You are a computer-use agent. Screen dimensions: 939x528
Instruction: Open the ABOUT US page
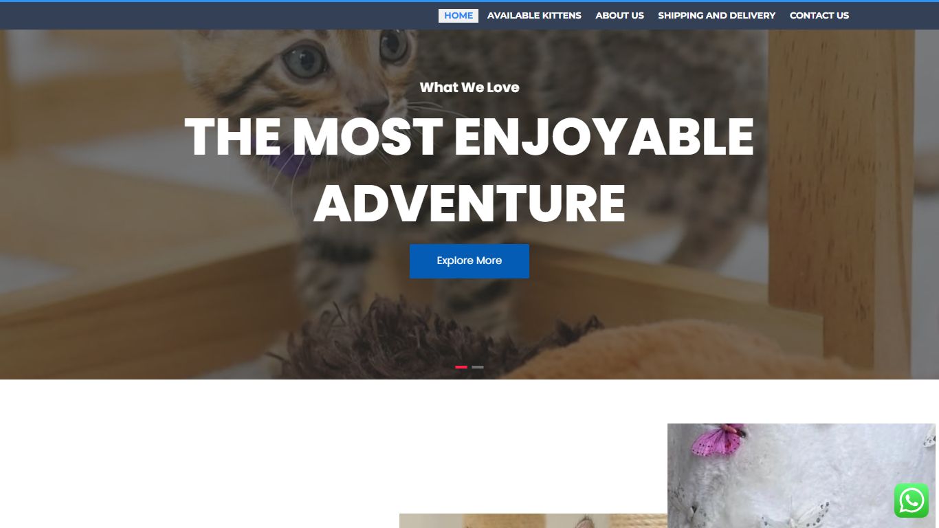tap(619, 15)
